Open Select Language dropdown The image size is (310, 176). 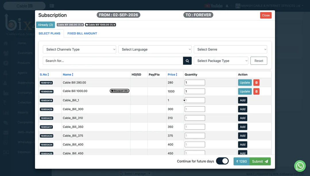point(155,49)
